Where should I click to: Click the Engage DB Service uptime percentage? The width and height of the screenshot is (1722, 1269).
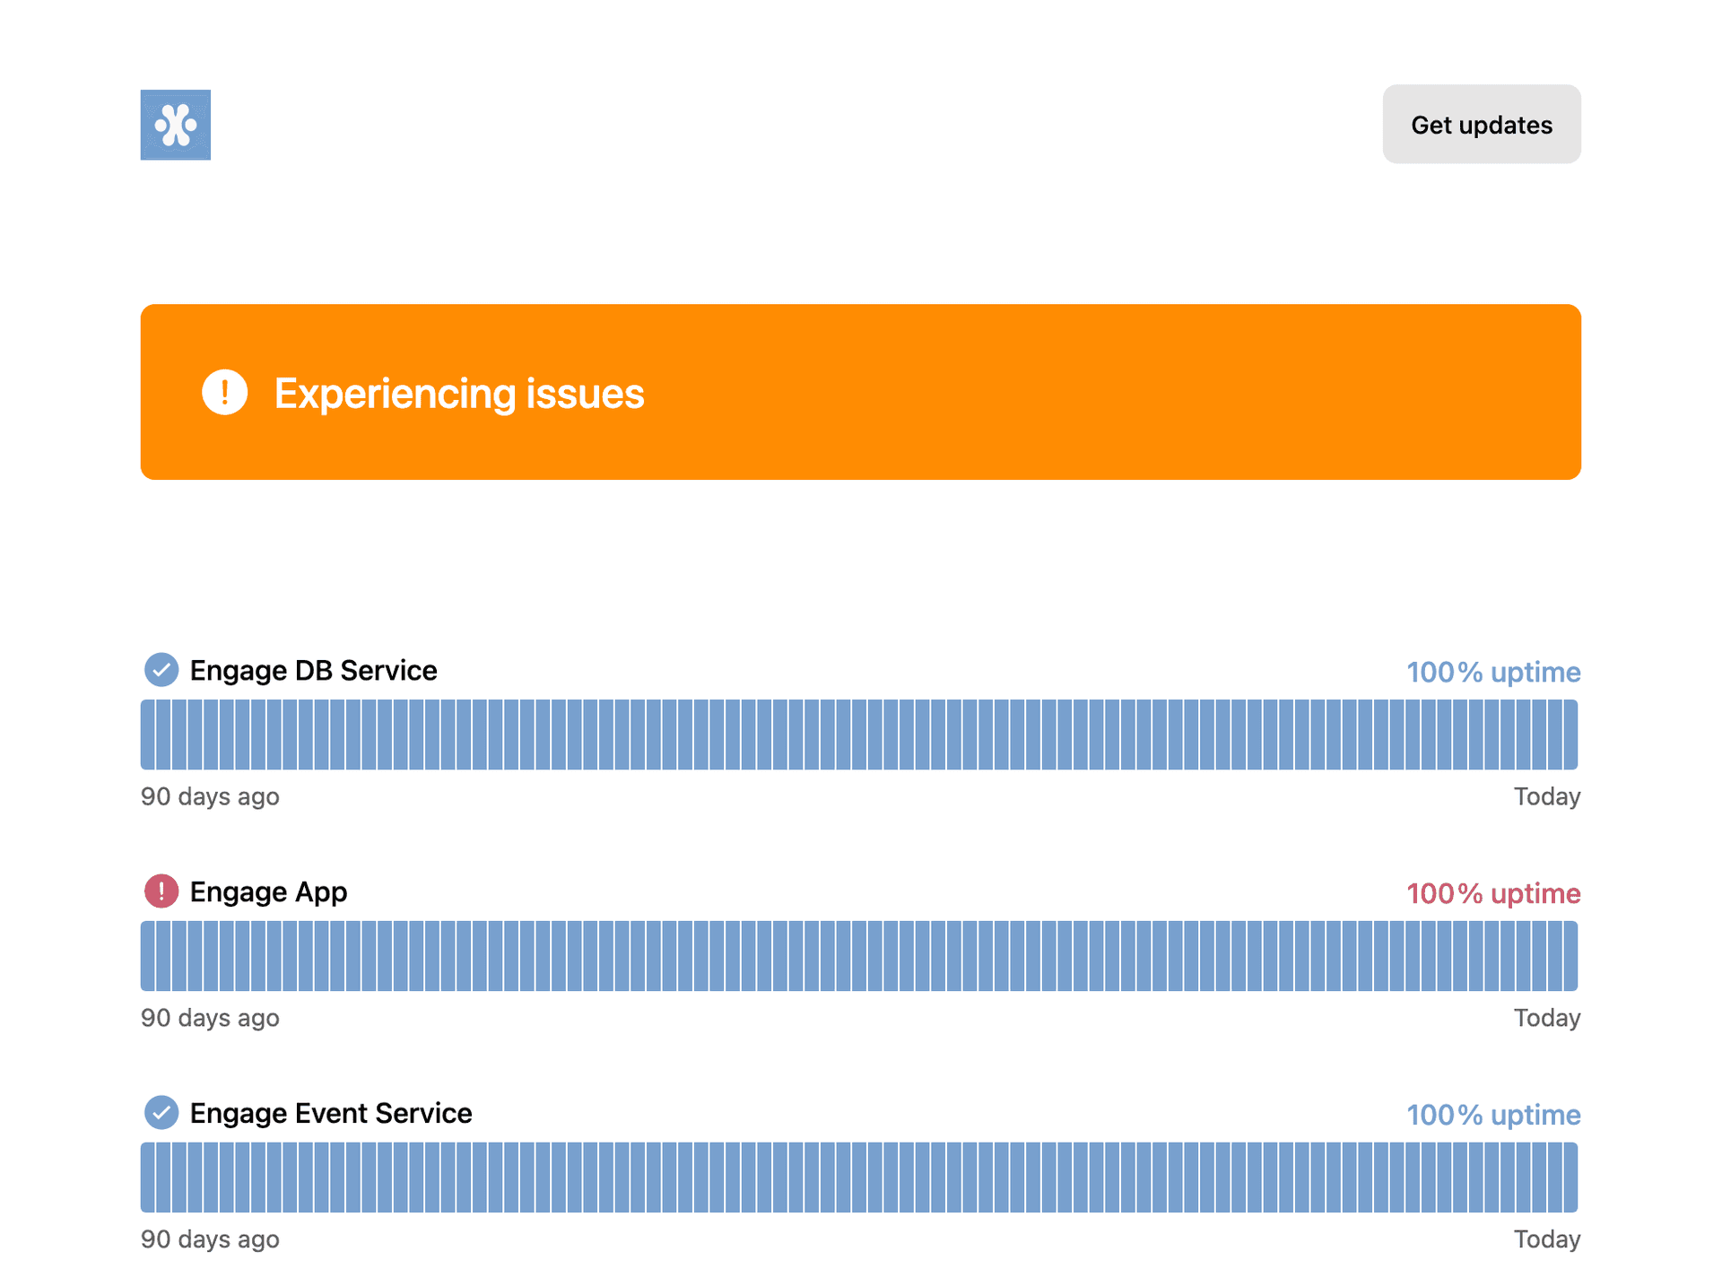(1492, 672)
